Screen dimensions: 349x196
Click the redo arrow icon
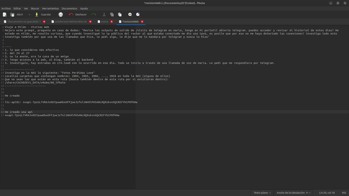point(94,14)
